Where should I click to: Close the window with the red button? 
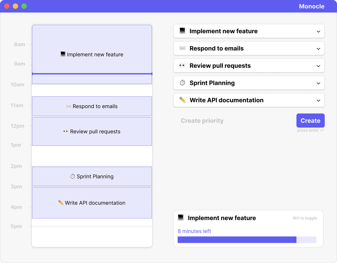pos(7,6)
